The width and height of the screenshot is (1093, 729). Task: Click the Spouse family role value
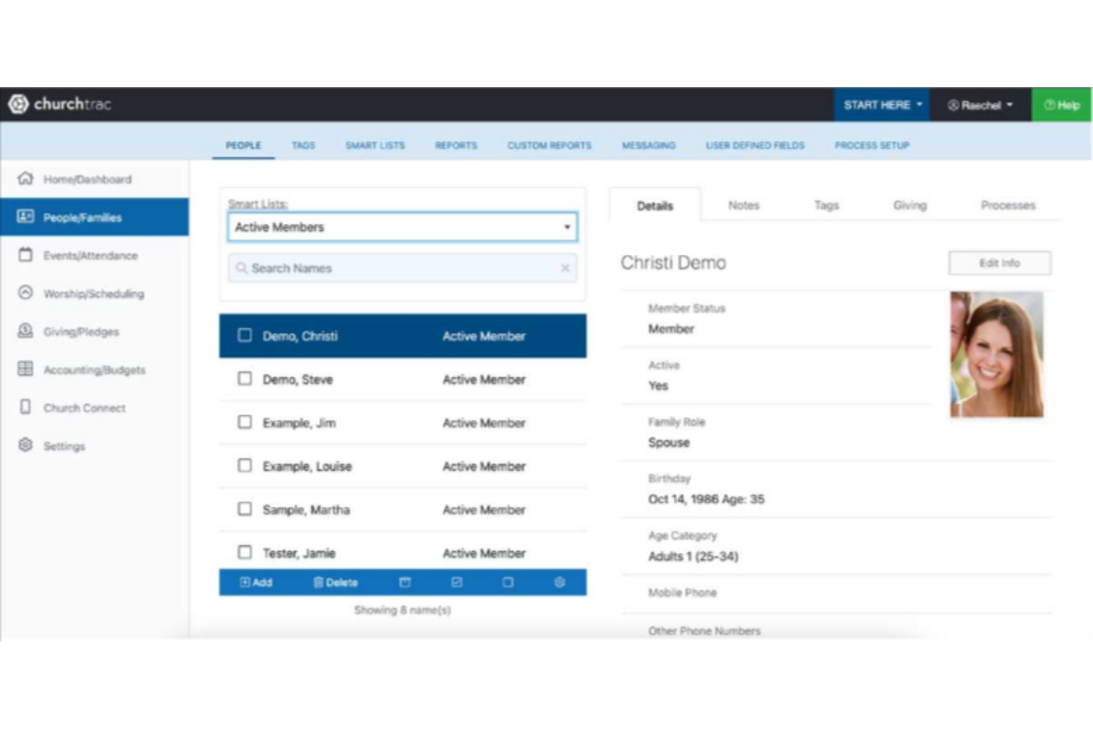pos(668,442)
